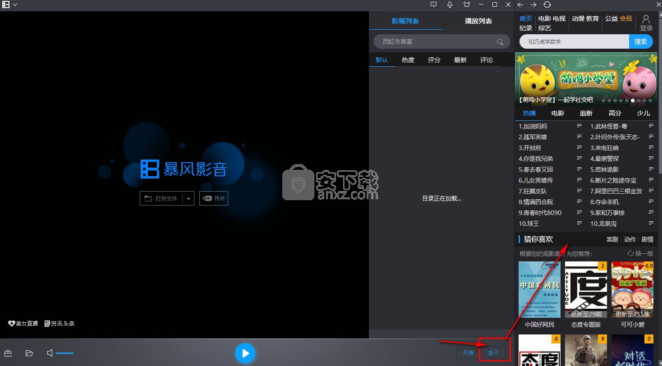
Task: Click the blue 搜索 button
Action: tap(641, 41)
